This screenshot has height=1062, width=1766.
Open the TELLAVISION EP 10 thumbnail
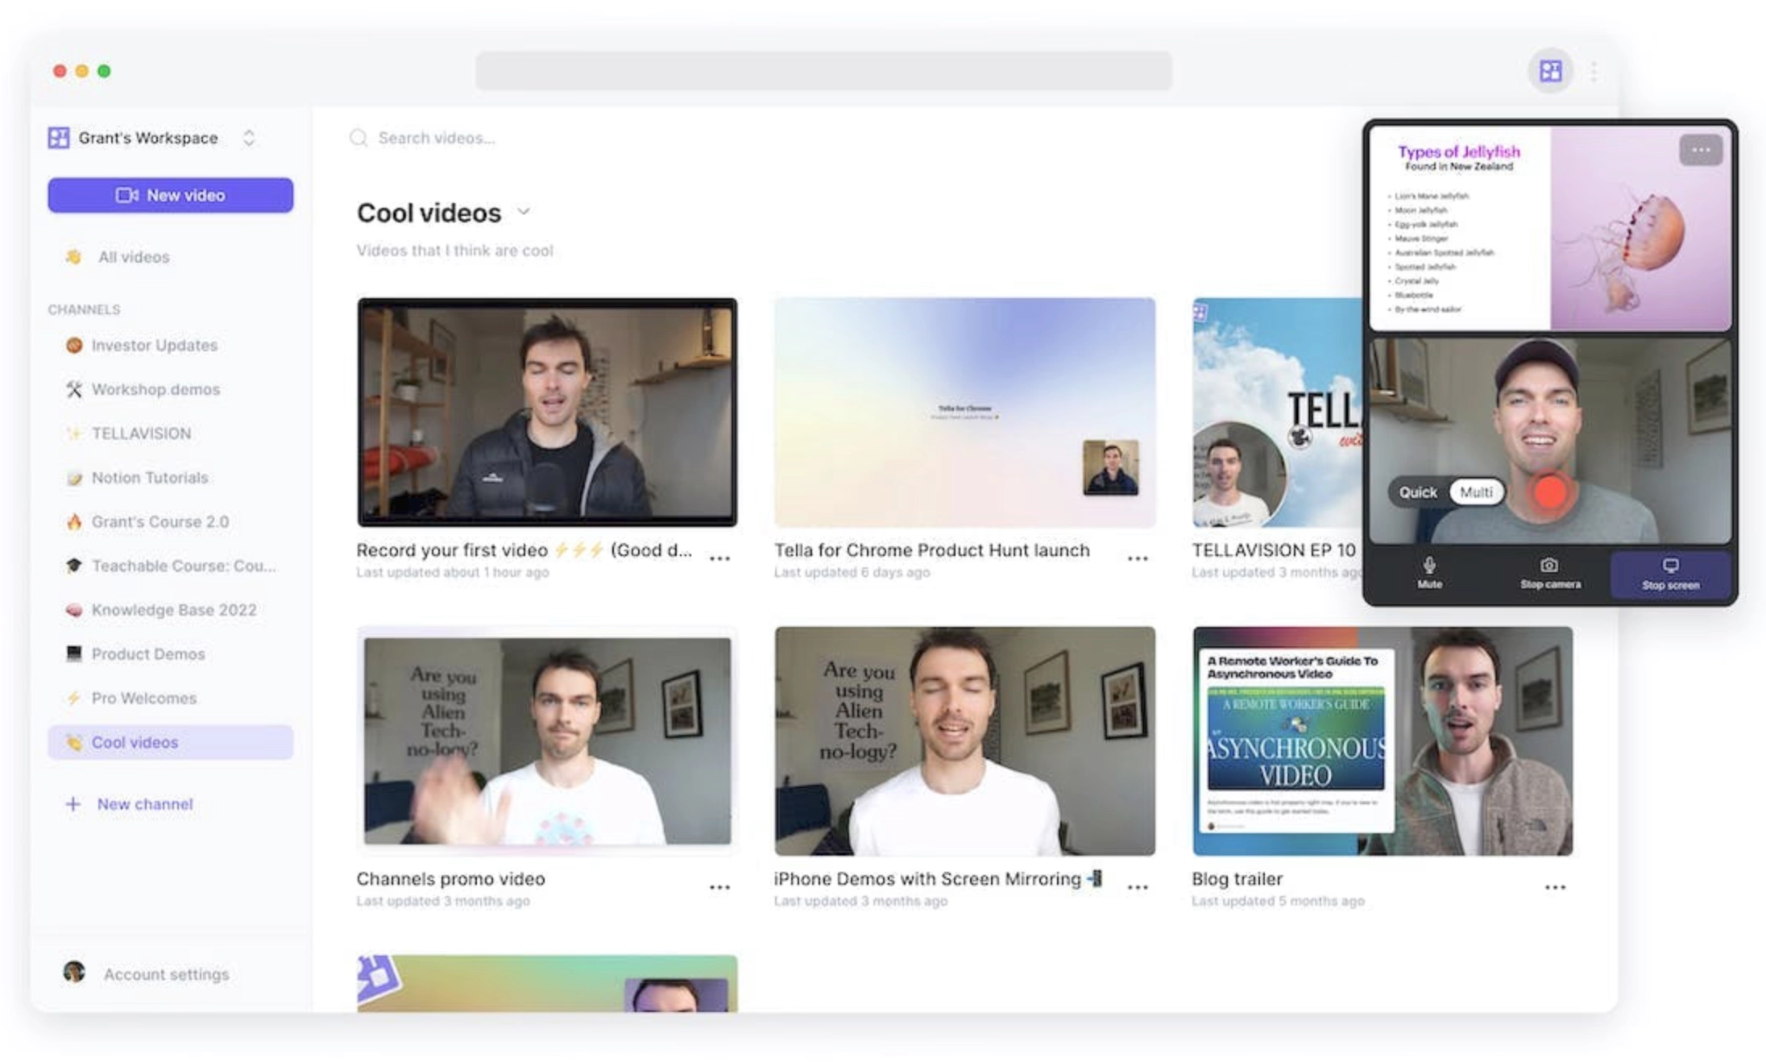pyautogui.click(x=1277, y=413)
